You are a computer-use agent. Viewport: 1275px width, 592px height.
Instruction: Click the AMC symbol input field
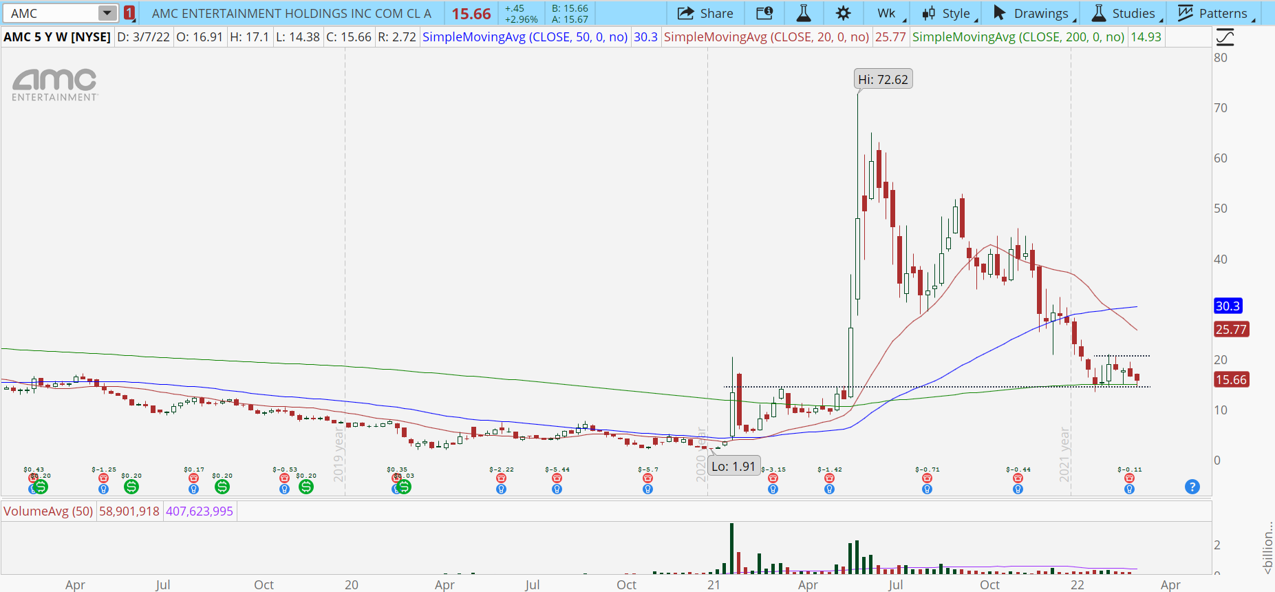tap(52, 13)
